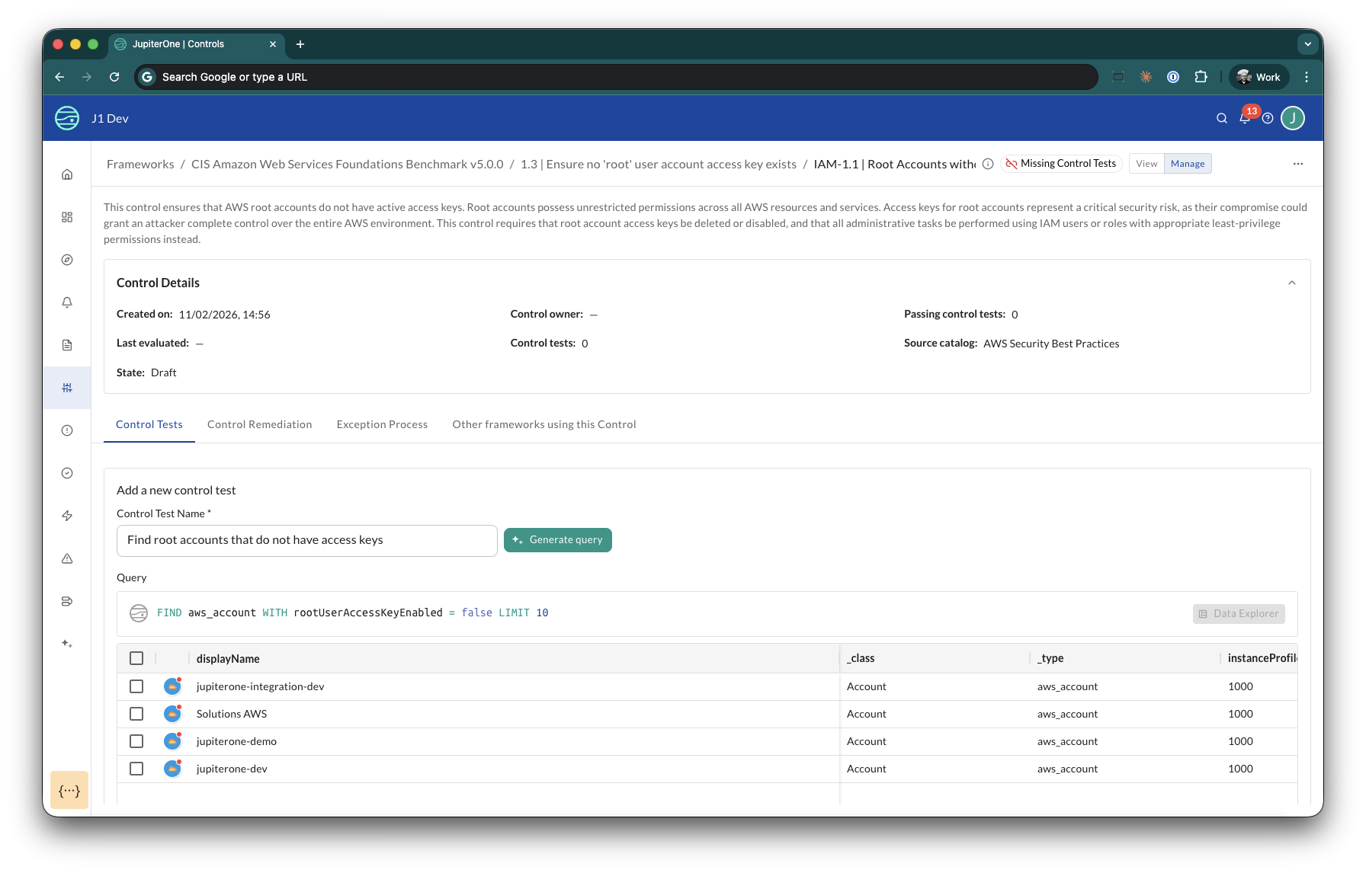Screen dimensions: 1366x873
Task: Select the Home icon in the sidebar
Action: click(x=66, y=174)
